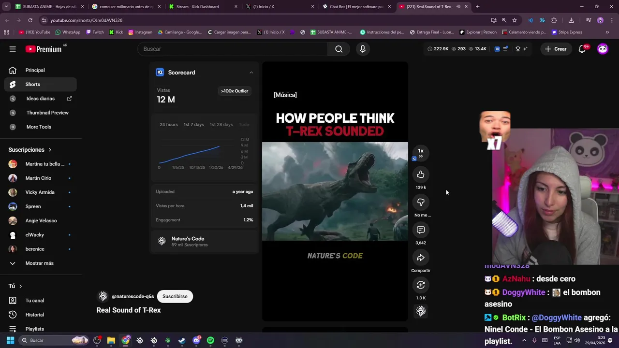Screen dimensions: 619x348
Task: Open the notifications bell
Action: click(582, 49)
